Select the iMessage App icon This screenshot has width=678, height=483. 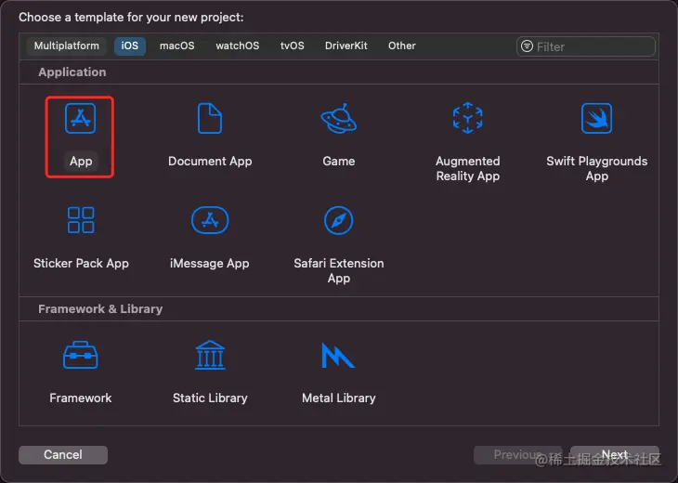point(210,220)
